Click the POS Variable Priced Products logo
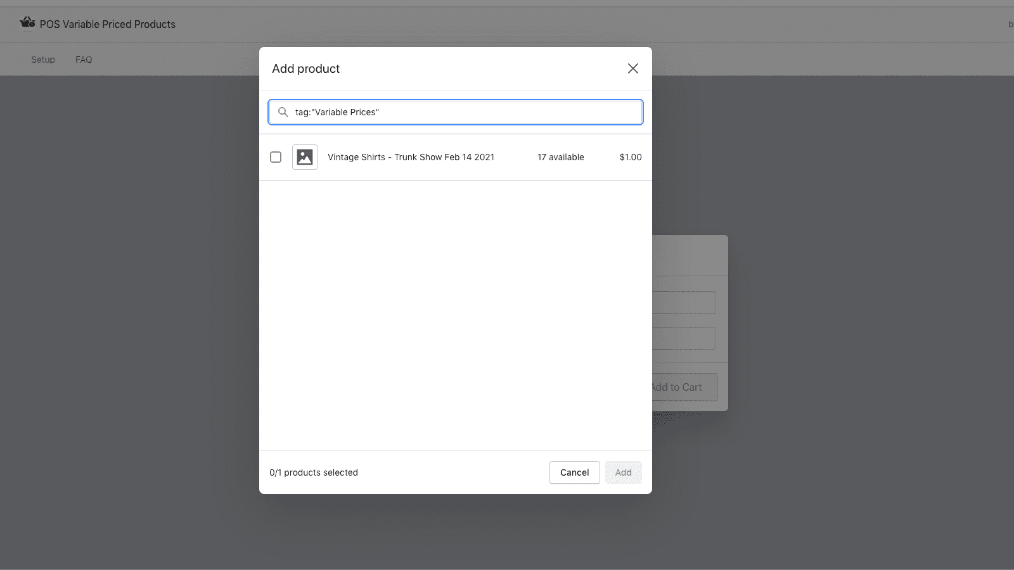Image resolution: width=1014 pixels, height=570 pixels. point(27,23)
